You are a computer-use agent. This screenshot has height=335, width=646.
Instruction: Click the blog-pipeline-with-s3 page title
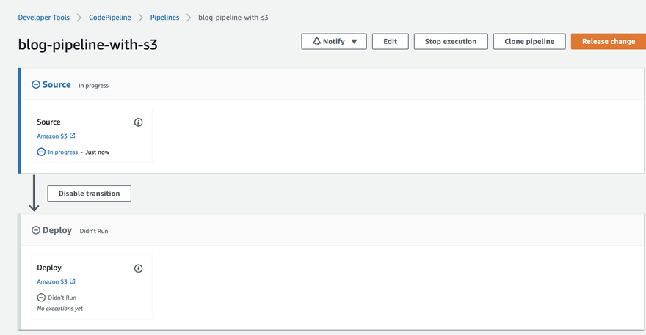coord(88,45)
